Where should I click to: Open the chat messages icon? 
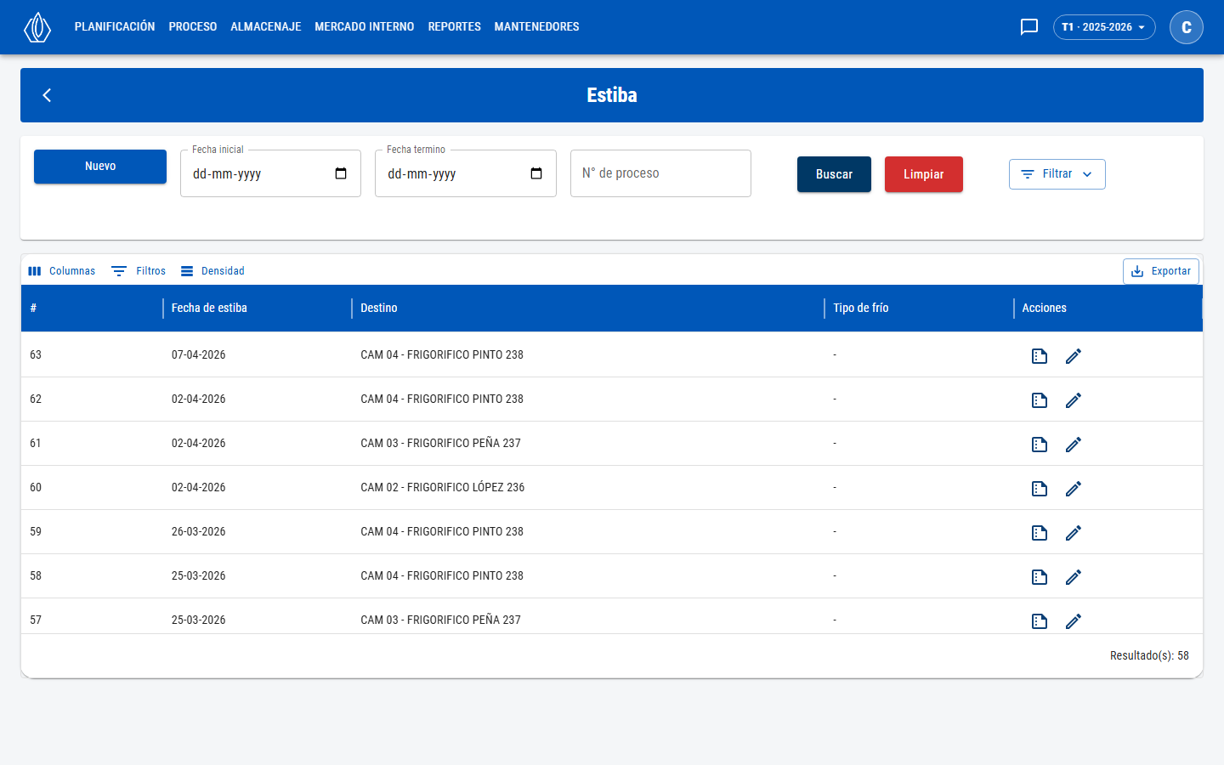(1029, 27)
